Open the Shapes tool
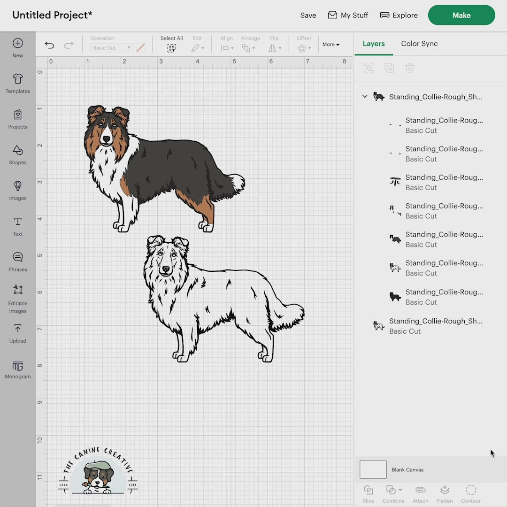The height and width of the screenshot is (507, 507). [x=17, y=155]
